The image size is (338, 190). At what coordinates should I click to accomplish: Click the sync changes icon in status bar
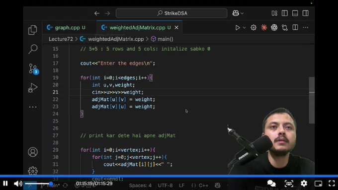pyautogui.click(x=65, y=186)
